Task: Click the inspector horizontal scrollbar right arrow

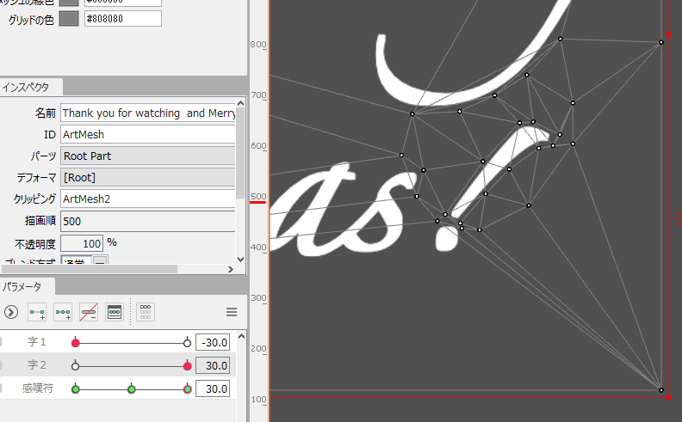Action: point(231,270)
